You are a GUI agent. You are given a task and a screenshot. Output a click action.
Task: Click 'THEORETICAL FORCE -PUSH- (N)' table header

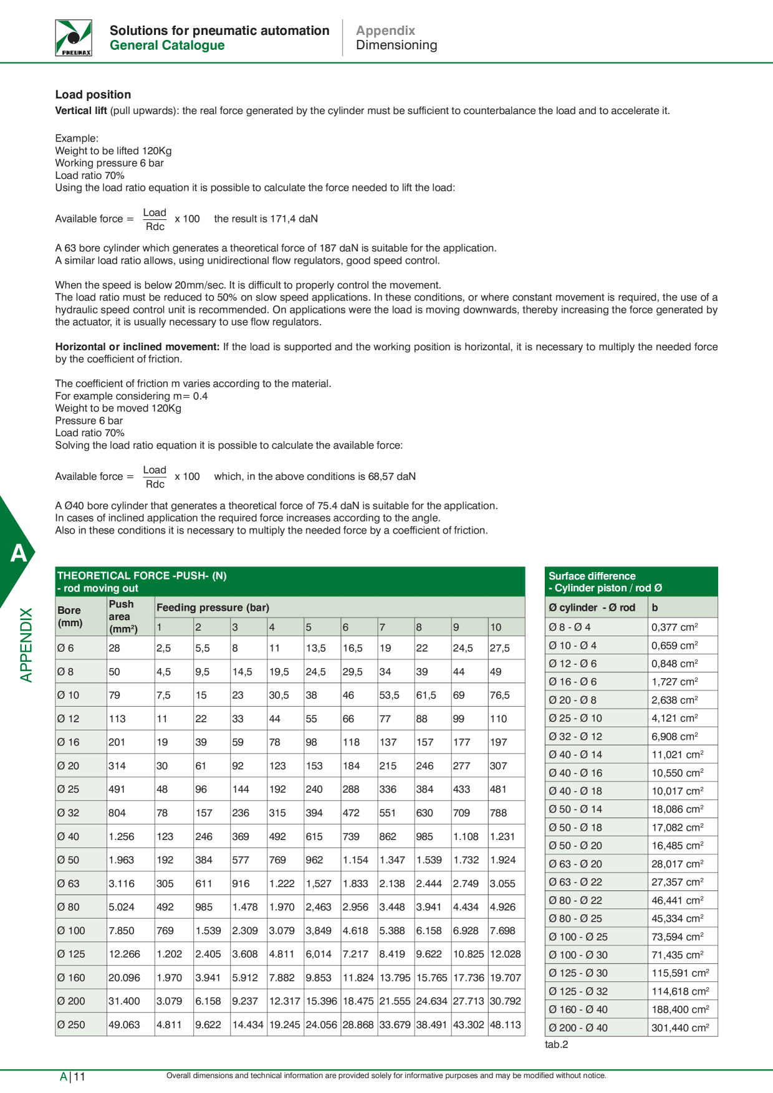(x=142, y=576)
